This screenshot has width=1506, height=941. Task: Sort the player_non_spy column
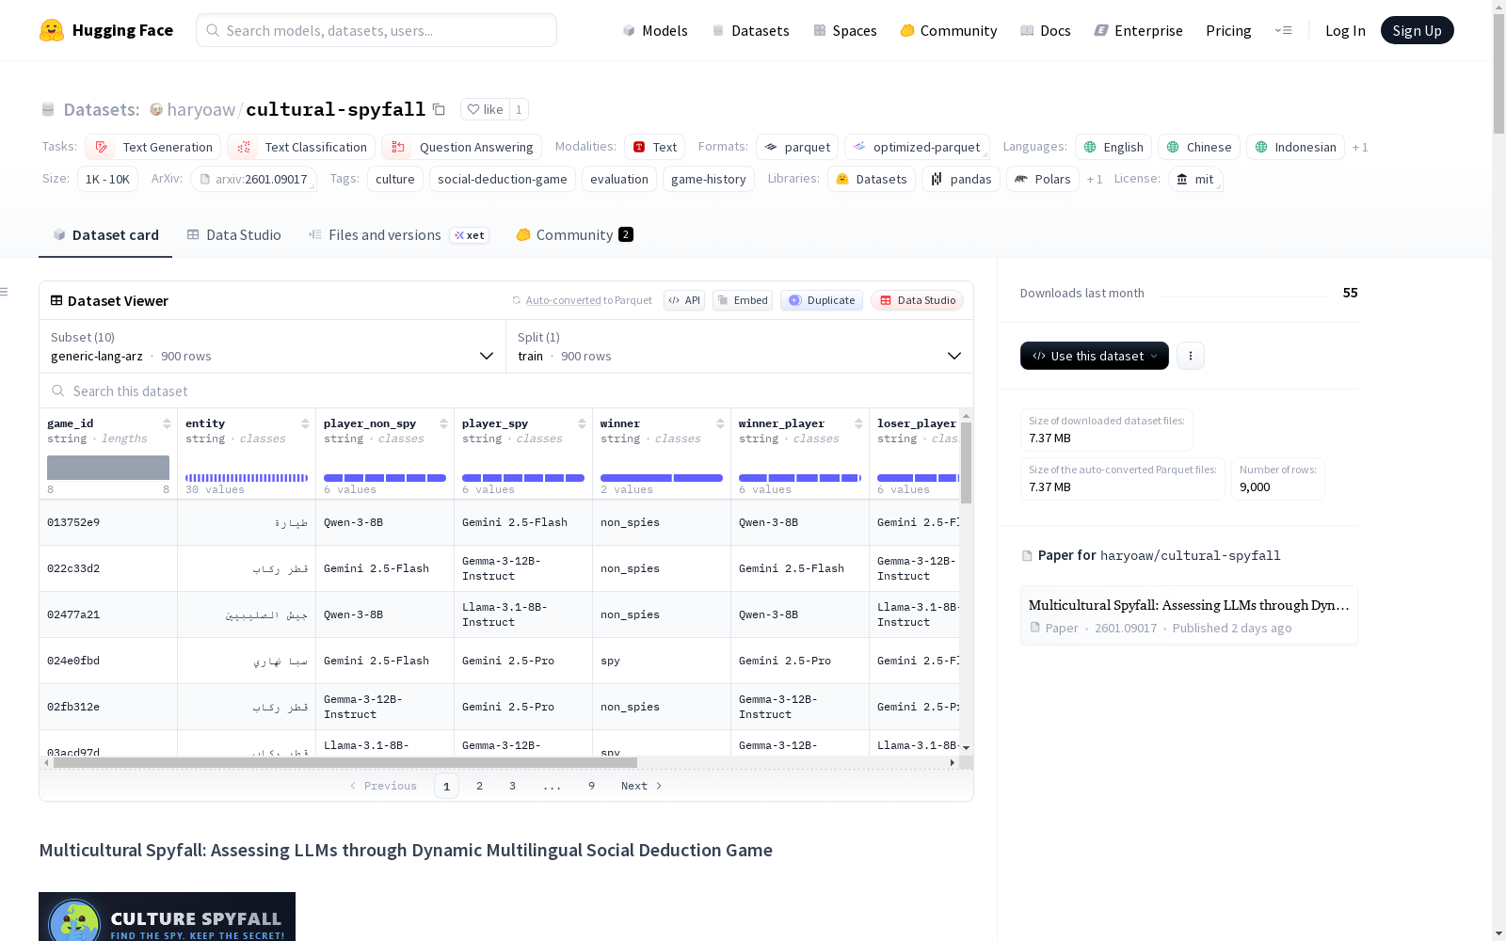point(443,423)
